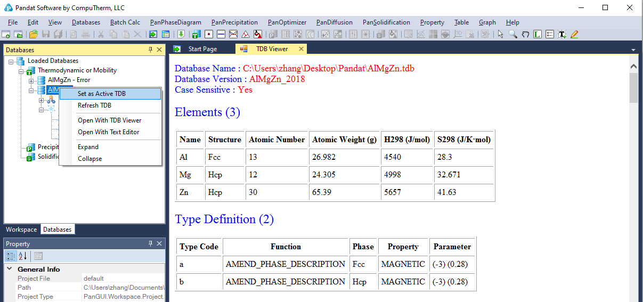Select the magnifier zoom tool

(x=512, y=34)
